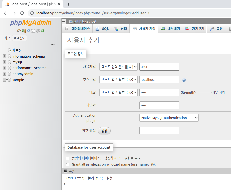Open the 데이터베이스 tab
This screenshot has width=231, height=190.
click(78, 29)
